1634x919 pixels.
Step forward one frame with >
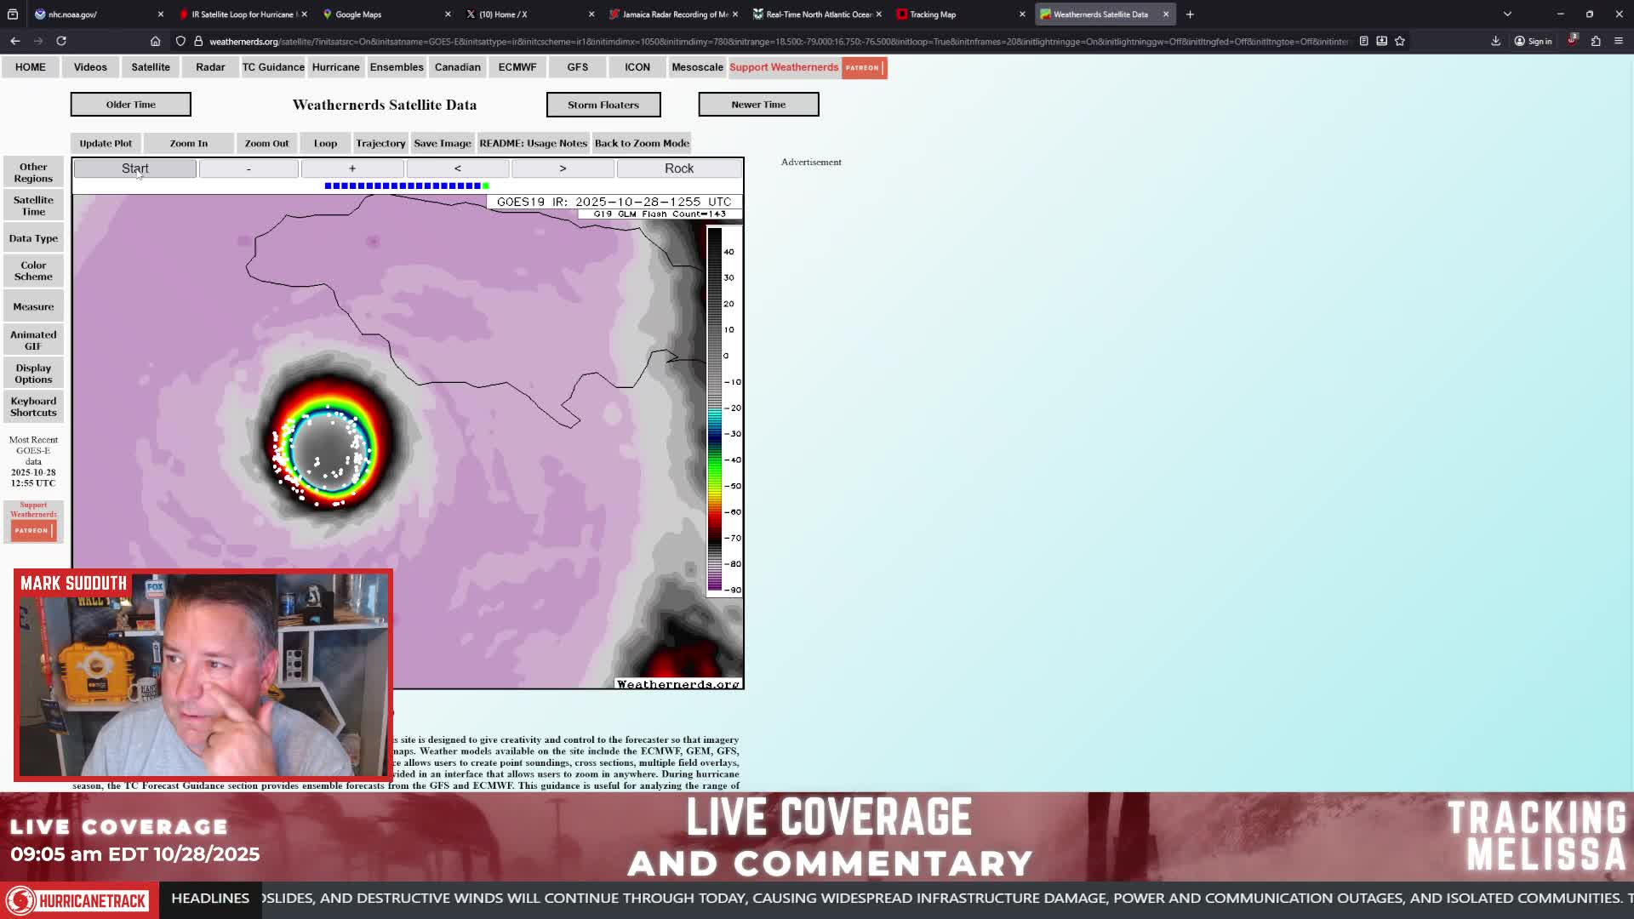pyautogui.click(x=563, y=168)
